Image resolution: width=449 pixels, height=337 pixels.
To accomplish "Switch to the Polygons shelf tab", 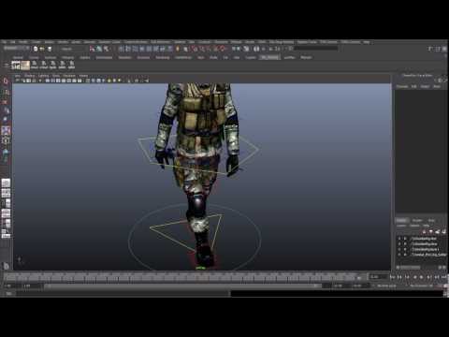I will click(x=67, y=57).
